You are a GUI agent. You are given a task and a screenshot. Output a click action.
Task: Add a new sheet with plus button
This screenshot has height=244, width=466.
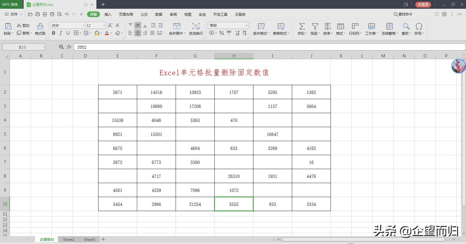(x=103, y=239)
